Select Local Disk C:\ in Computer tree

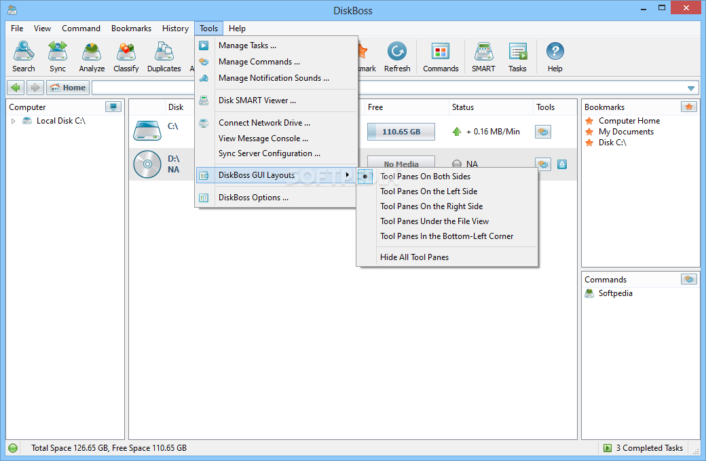61,121
